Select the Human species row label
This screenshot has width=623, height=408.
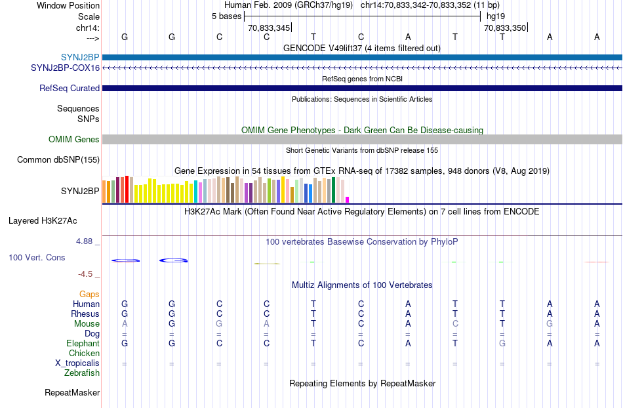pyautogui.click(x=86, y=304)
